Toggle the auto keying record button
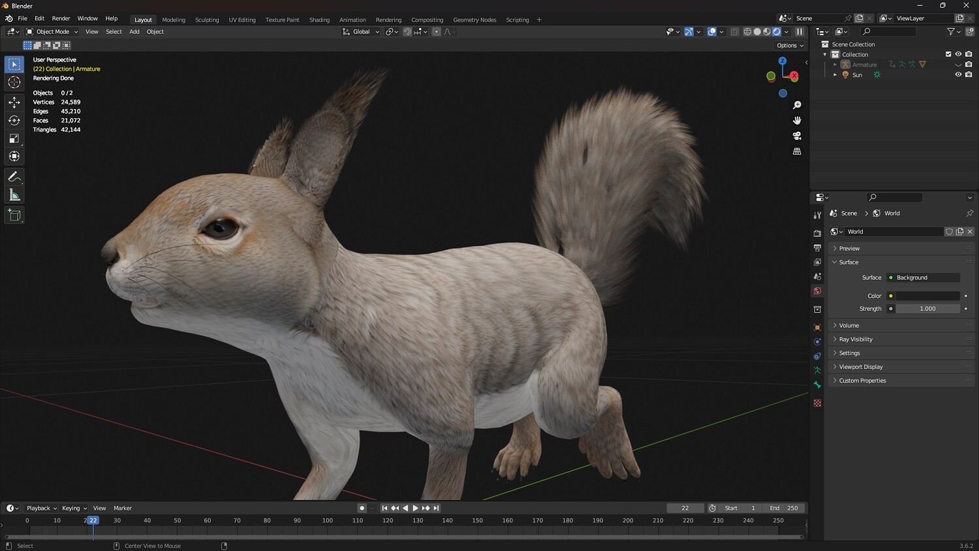 pyautogui.click(x=362, y=508)
